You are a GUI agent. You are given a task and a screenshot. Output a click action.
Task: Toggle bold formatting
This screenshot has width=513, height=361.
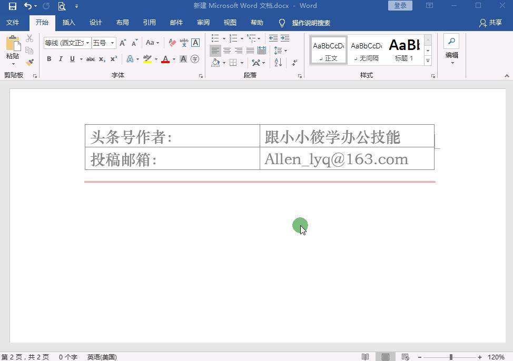[x=48, y=59]
